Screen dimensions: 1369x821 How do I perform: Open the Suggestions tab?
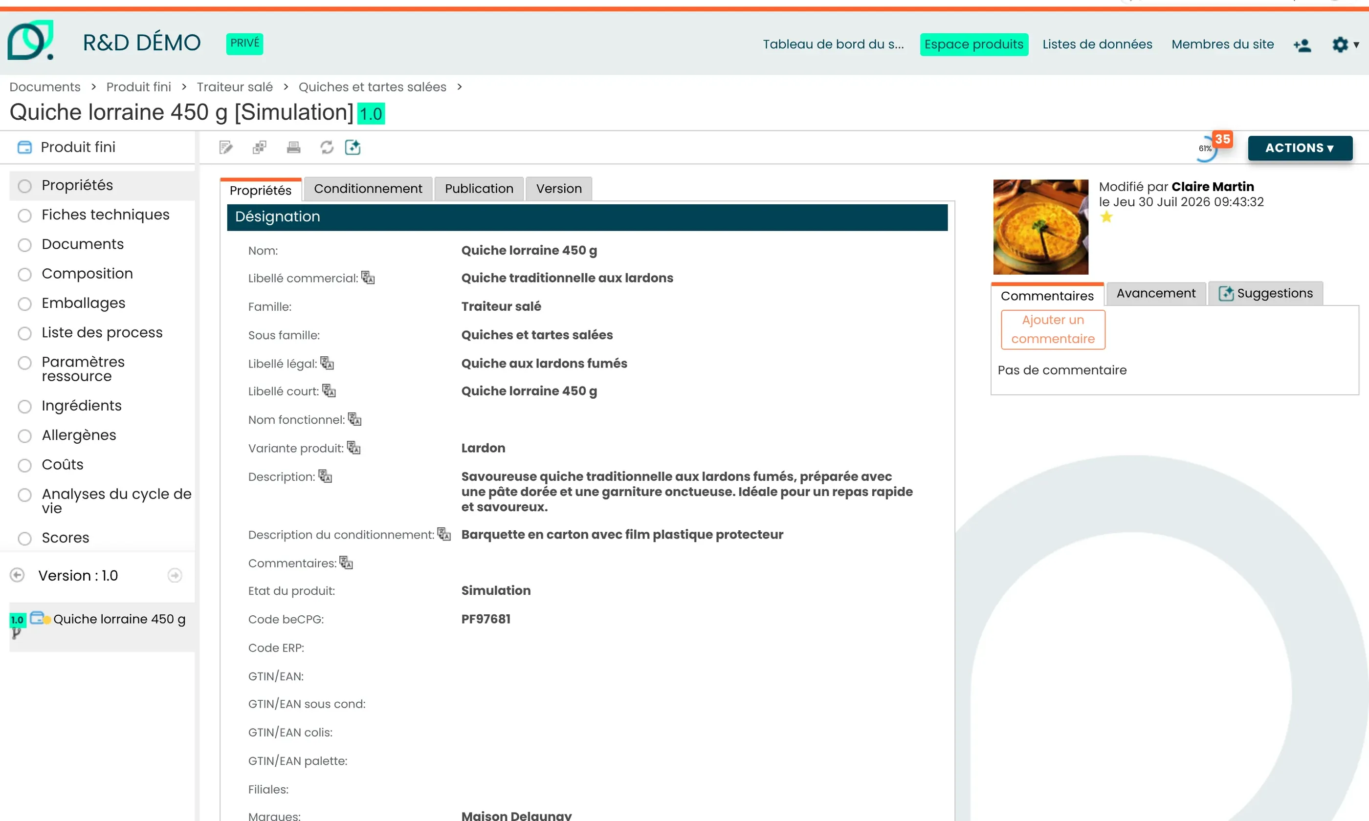1266,293
